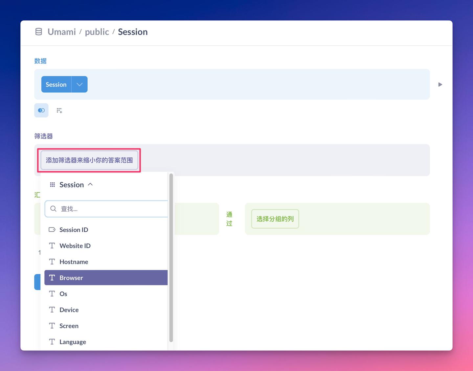
Task: Click the Session breadcrumb title
Action: [133, 32]
